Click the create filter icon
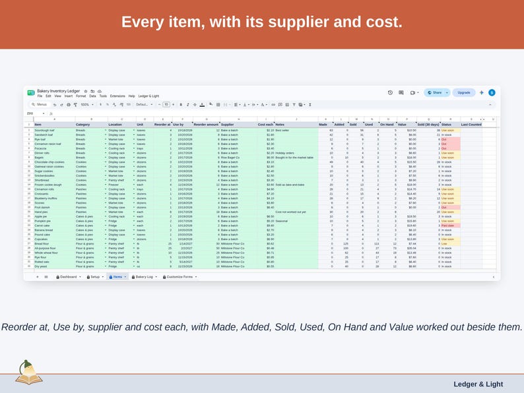This screenshot has width=524, height=393. pyautogui.click(x=294, y=105)
